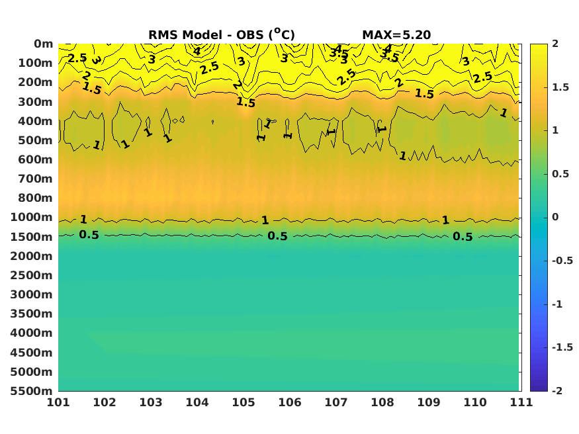Click the colorbar tick label '2'

[555, 44]
